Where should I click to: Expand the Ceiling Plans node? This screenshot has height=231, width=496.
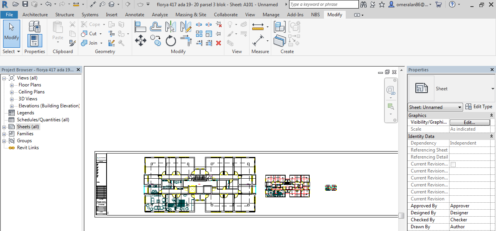12,92
